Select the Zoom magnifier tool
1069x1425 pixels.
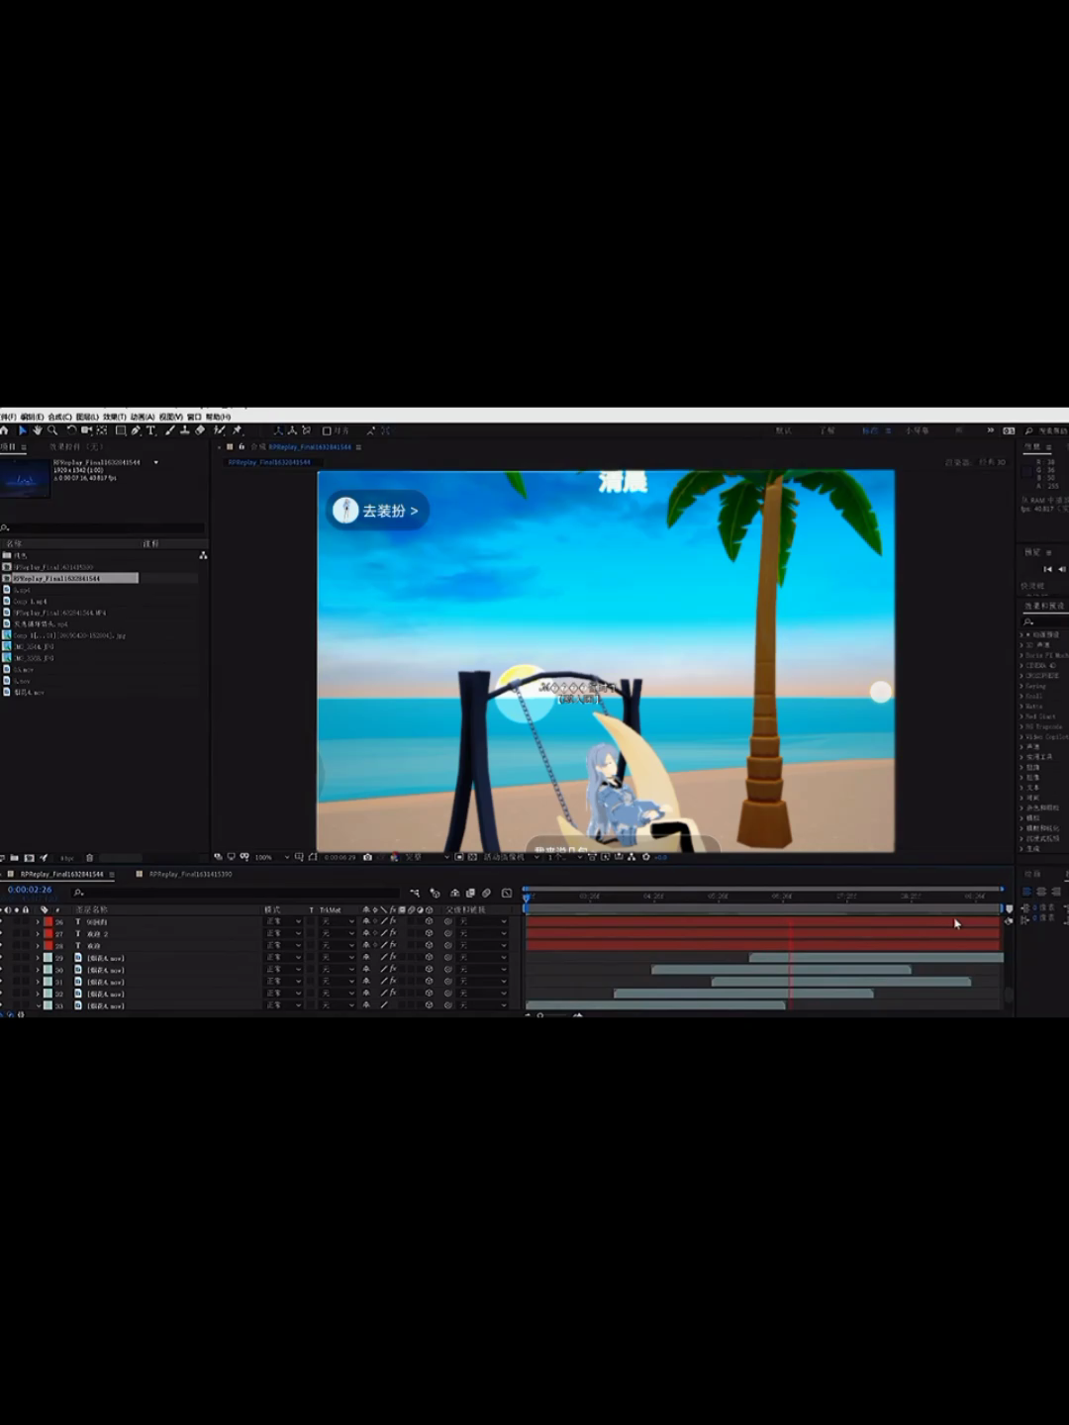pos(52,430)
